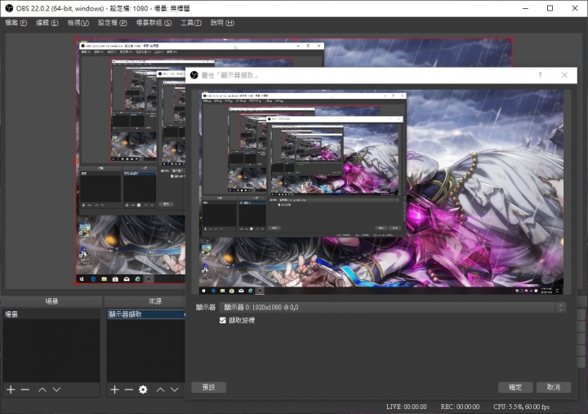Click the OBS logo in main title bar
588x414 pixels.
point(9,8)
